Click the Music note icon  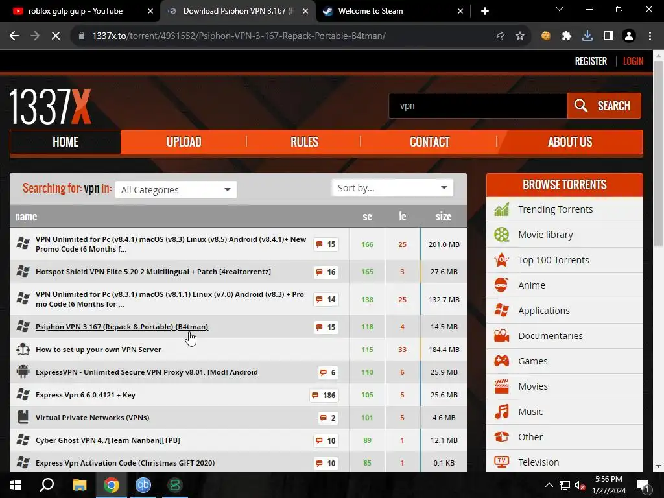click(x=502, y=412)
